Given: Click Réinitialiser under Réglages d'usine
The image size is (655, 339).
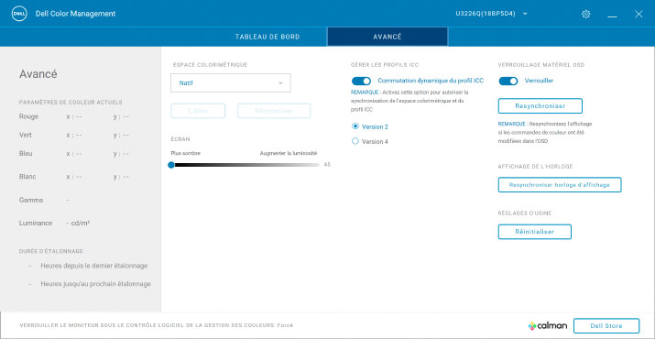Looking at the screenshot, I should 534,232.
